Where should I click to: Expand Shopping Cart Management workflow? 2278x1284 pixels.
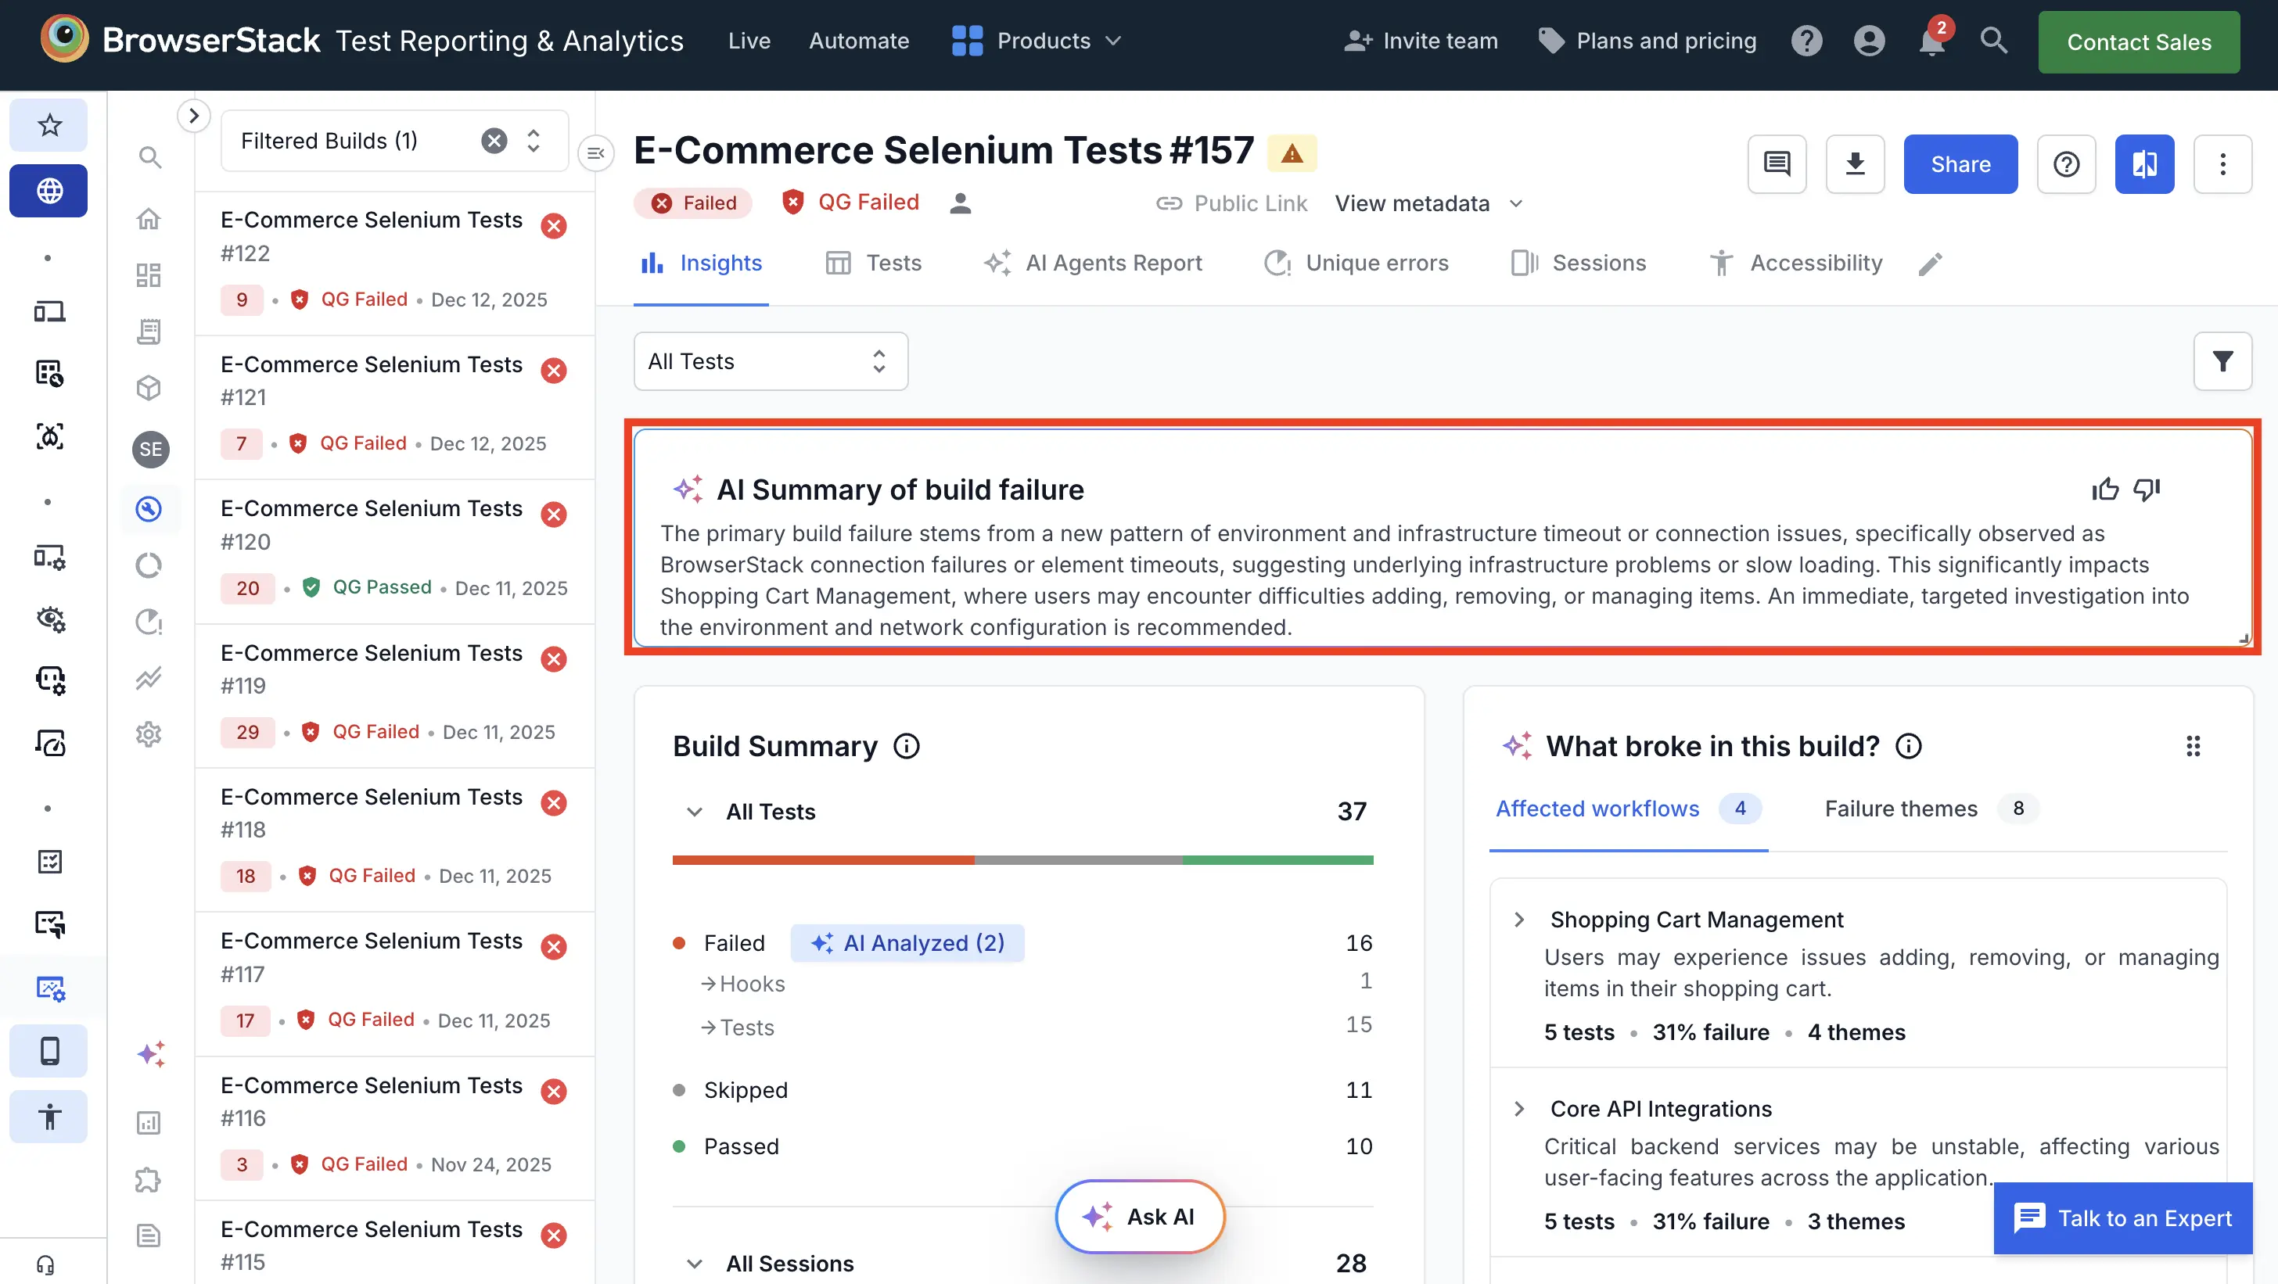click(x=1519, y=920)
